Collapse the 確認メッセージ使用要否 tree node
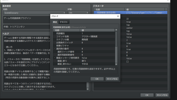 click(x=54, y=58)
